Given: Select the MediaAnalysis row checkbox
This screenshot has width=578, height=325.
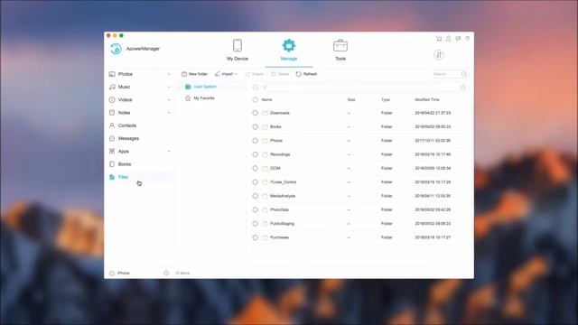Looking at the screenshot, I should tap(255, 196).
